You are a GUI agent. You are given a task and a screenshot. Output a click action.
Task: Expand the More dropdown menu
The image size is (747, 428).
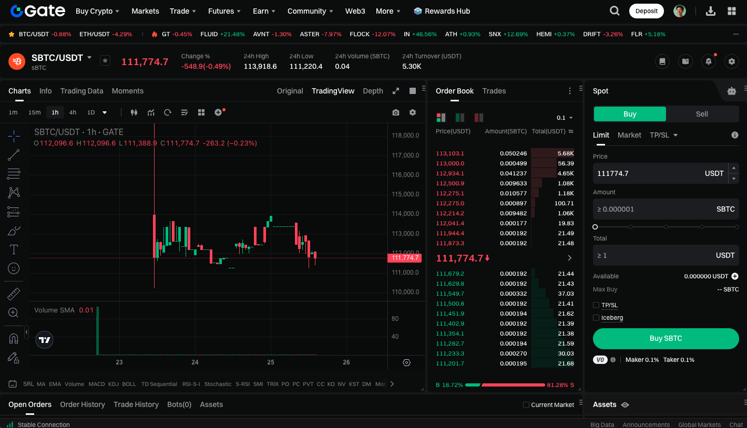click(x=388, y=11)
